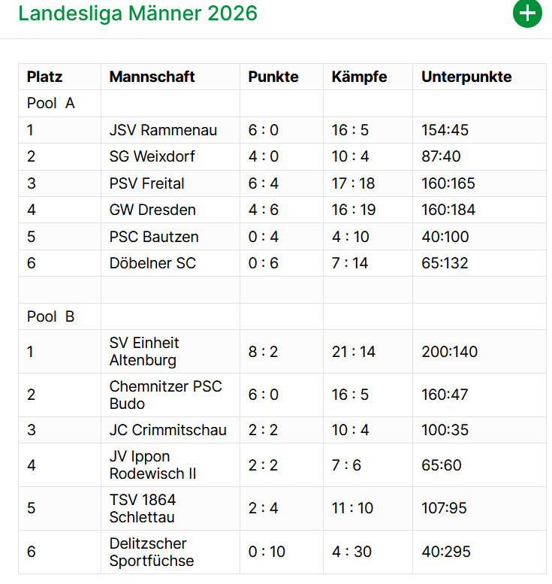Select the Kämpfe column header
Viewport: 552px width, 584px height.
[360, 77]
